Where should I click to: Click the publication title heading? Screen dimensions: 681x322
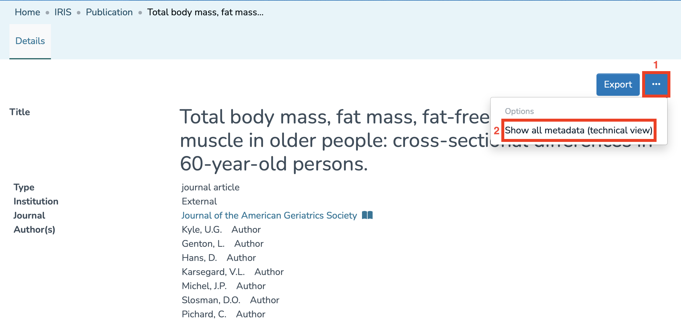[295, 140]
